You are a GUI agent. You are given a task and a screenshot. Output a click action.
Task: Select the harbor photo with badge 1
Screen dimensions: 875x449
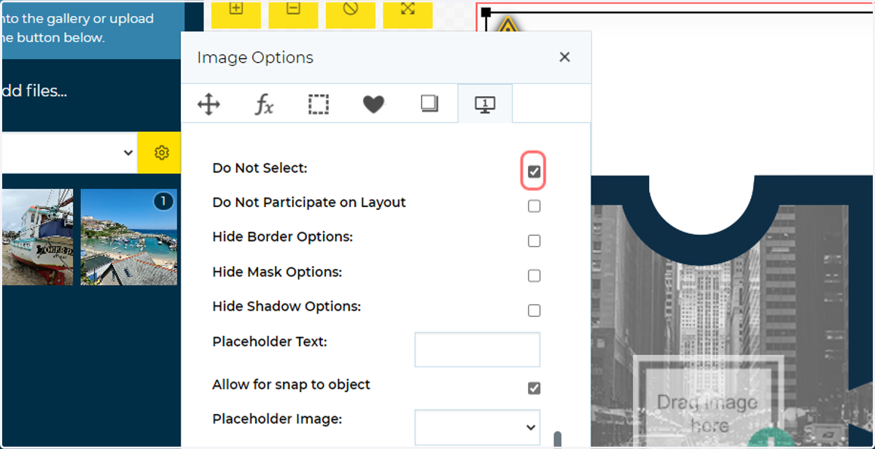click(129, 237)
